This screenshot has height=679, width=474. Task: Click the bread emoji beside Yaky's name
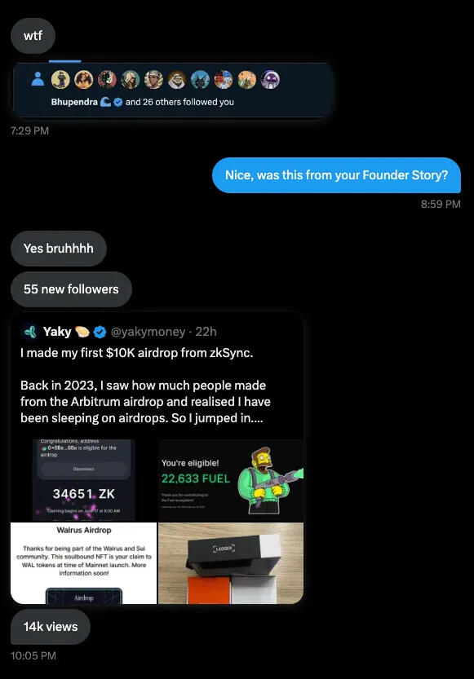point(82,332)
